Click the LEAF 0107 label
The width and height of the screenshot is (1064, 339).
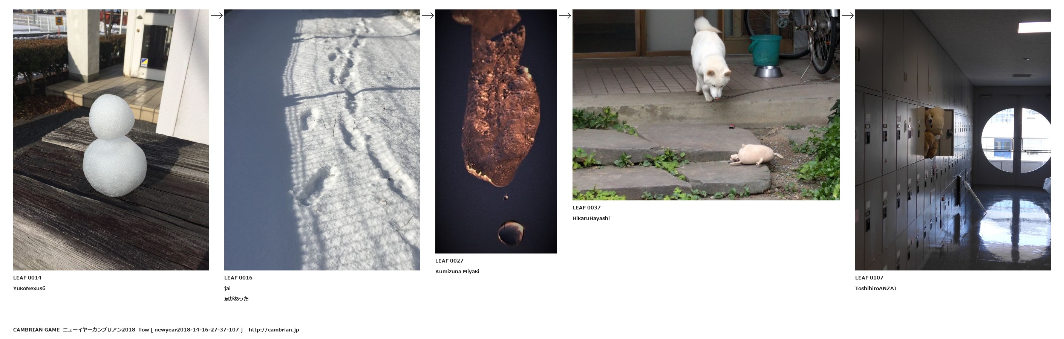(870, 278)
